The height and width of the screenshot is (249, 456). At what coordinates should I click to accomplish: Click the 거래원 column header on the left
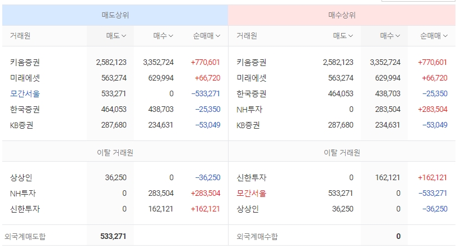[x=20, y=36]
